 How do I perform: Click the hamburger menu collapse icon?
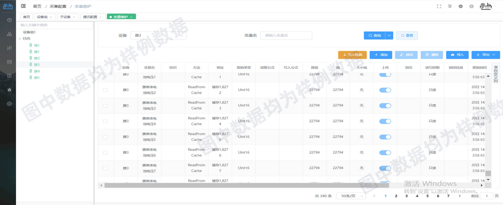(23, 6)
